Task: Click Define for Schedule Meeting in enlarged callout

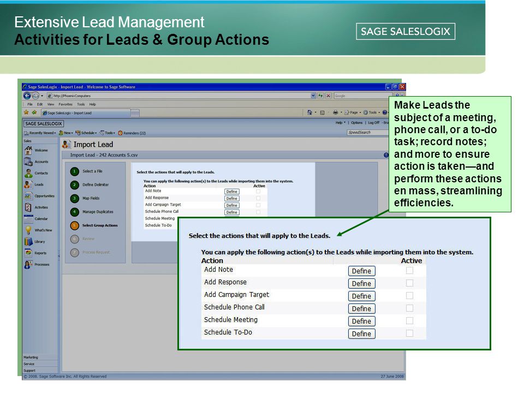Action: 361,321
